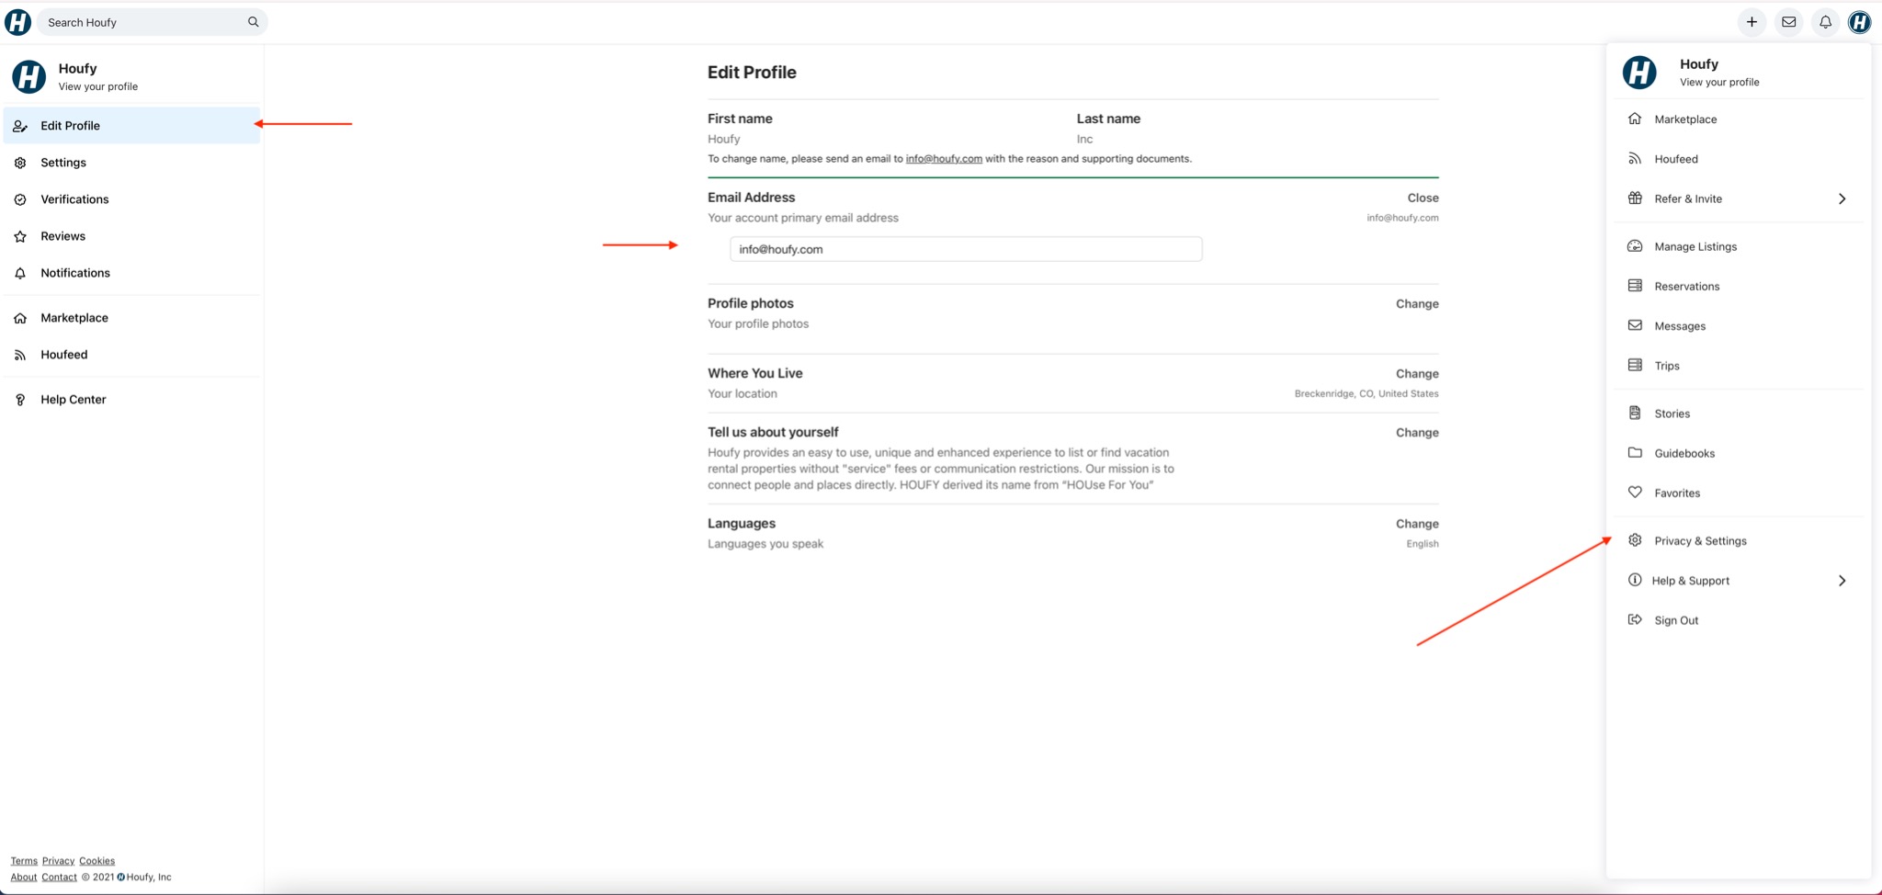Screen dimensions: 1882x895
Task: Click View your profile in dropdown menu
Action: (1719, 82)
